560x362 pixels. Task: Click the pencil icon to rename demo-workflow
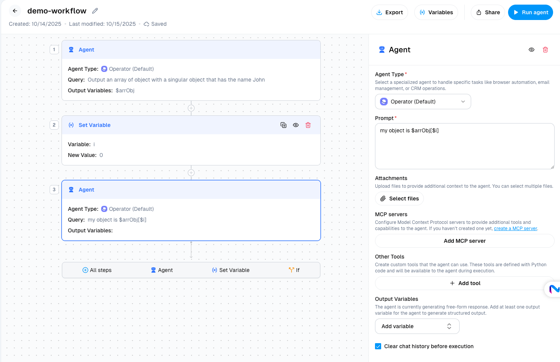pos(95,11)
